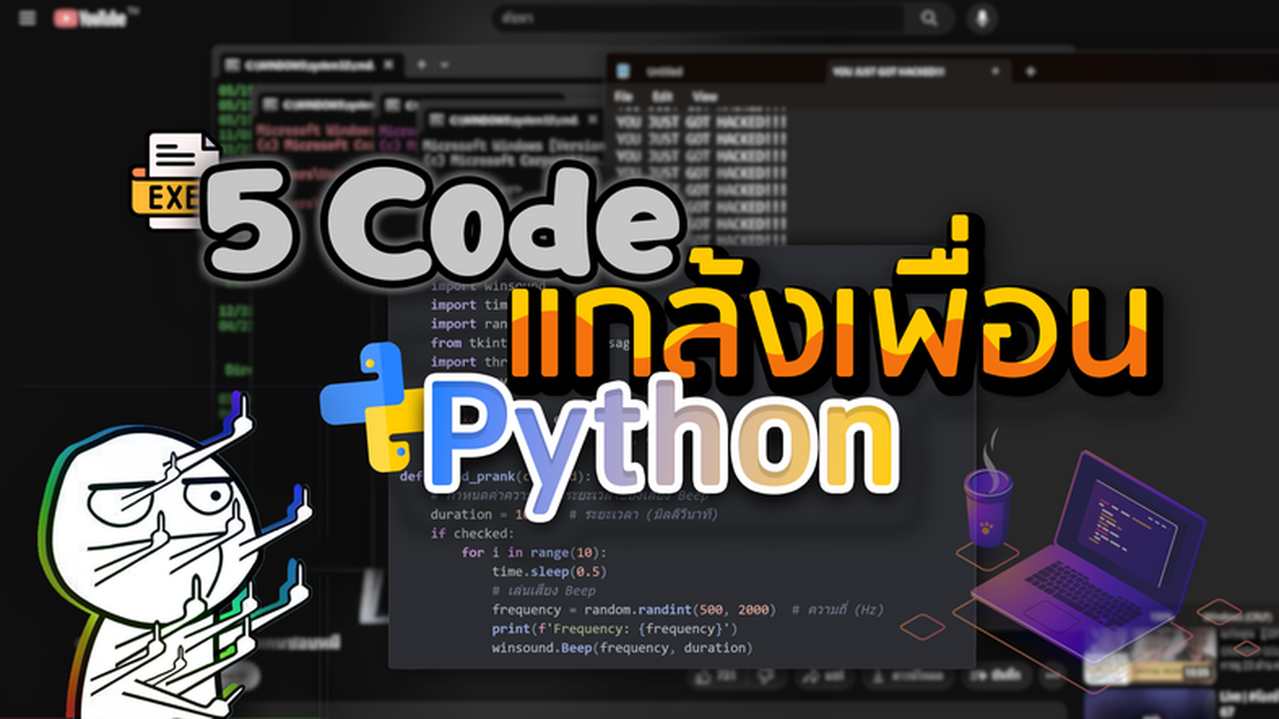The image size is (1279, 719).
Task: Click the magnifier search button
Action: [928, 18]
